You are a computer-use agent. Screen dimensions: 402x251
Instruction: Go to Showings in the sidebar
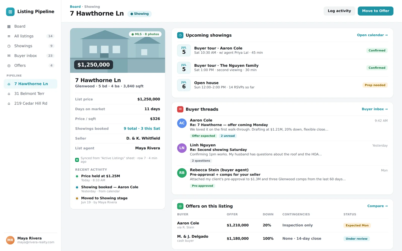coord(30,46)
